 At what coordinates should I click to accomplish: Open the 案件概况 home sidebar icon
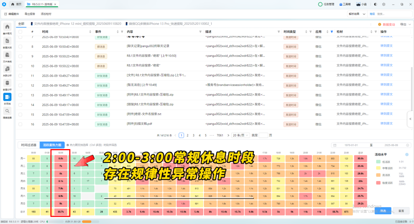pyautogui.click(x=7, y=27)
